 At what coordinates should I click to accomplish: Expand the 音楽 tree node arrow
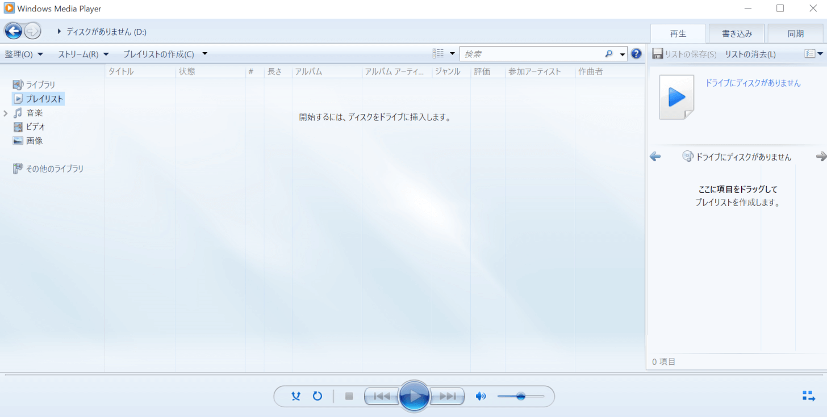click(x=5, y=113)
